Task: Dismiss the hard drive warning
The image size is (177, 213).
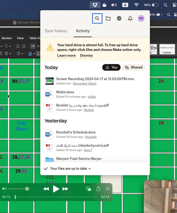Action: coord(87,56)
